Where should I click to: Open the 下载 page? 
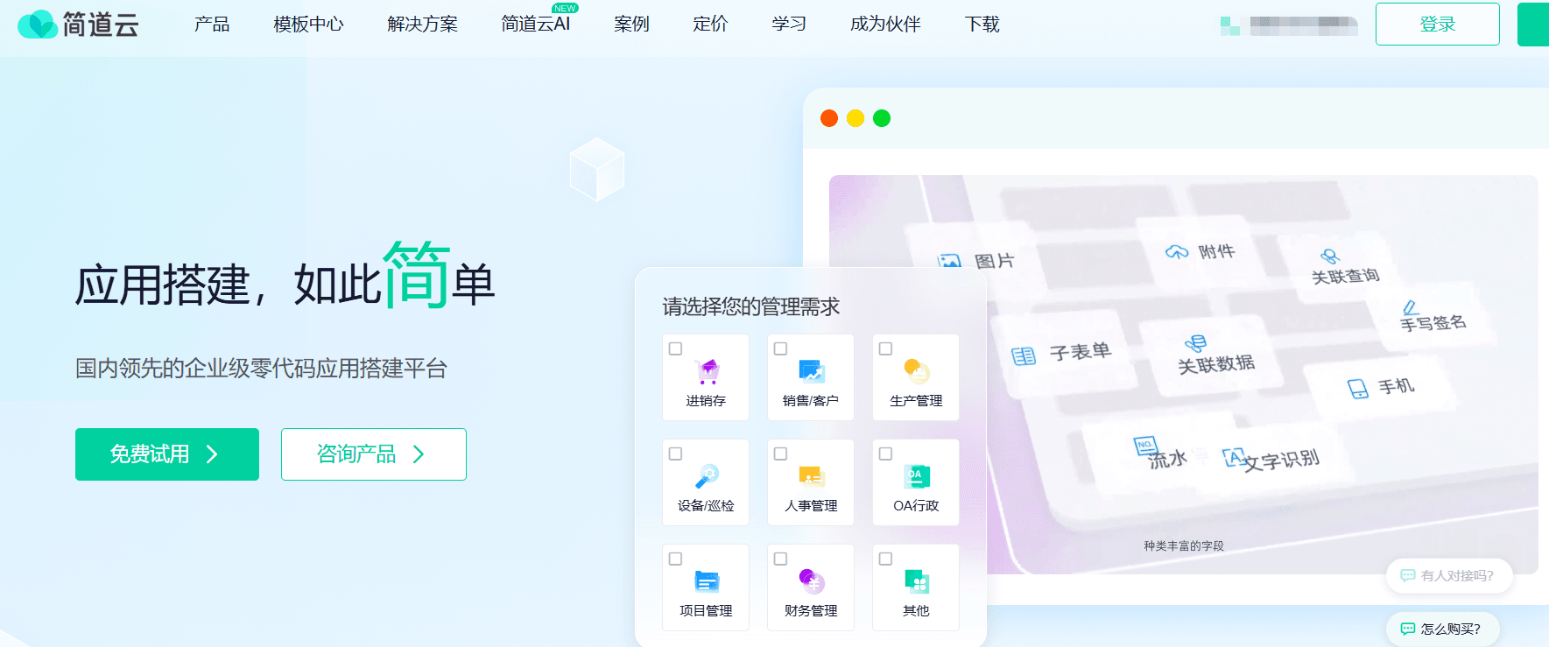coord(982,25)
